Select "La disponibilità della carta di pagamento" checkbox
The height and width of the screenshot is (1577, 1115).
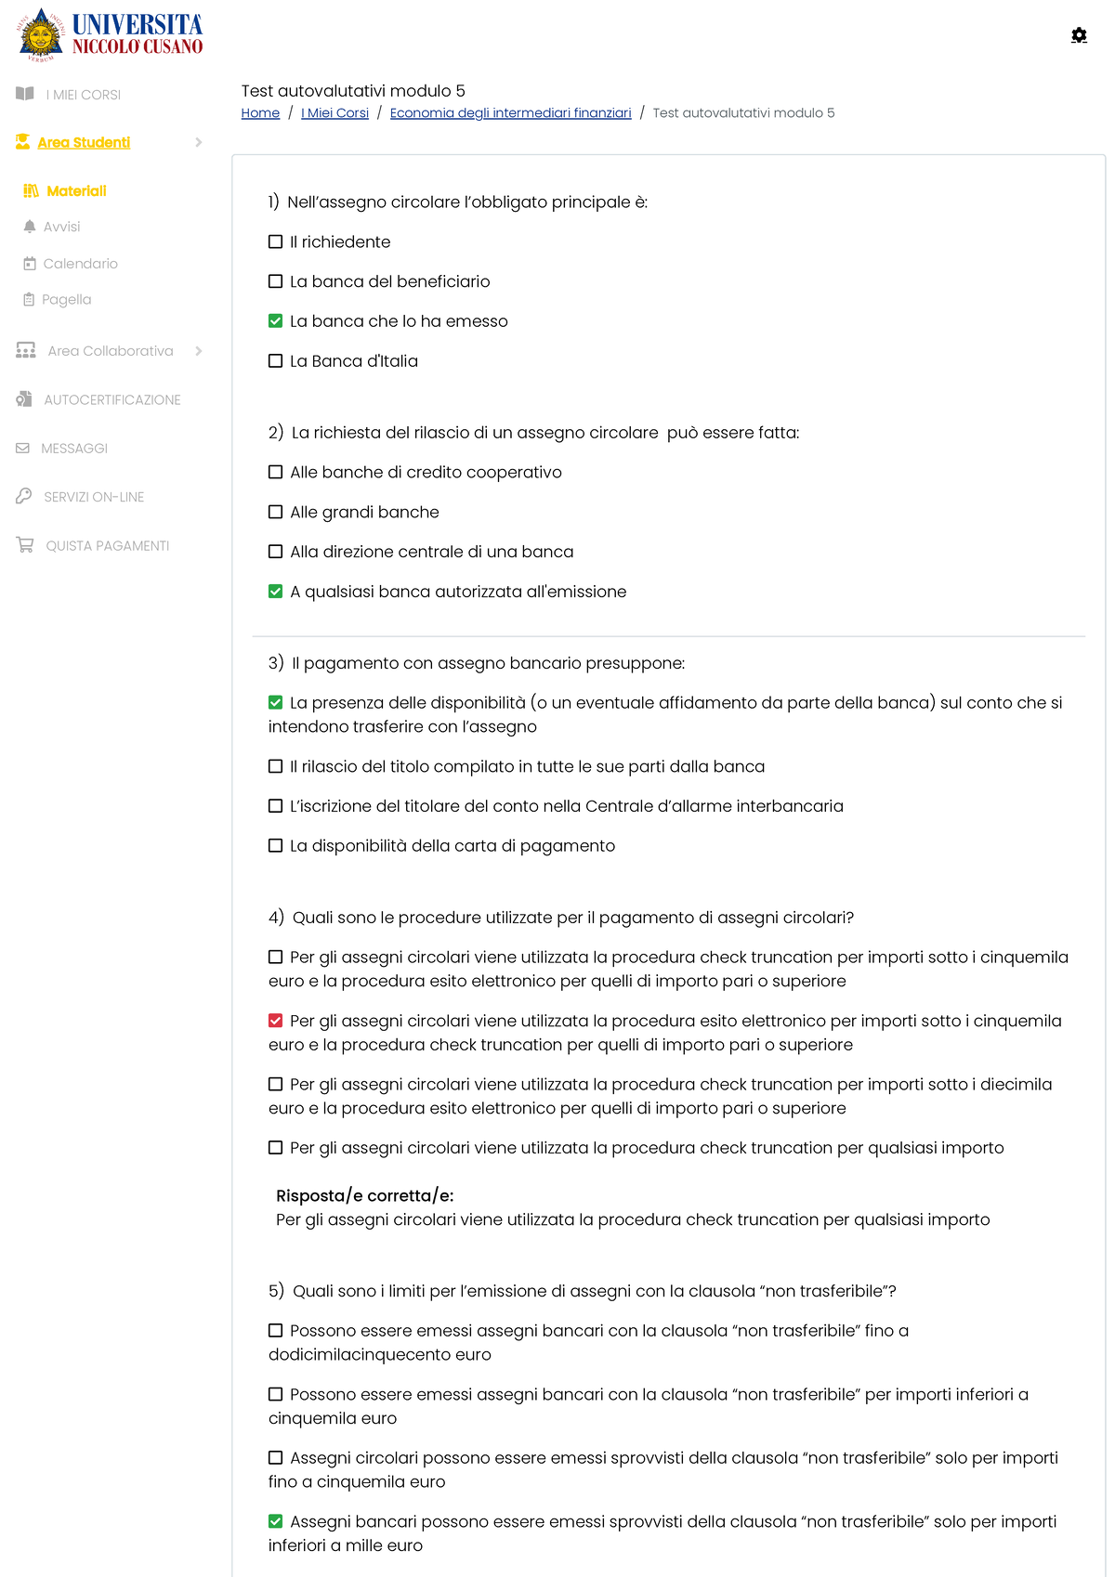coord(276,845)
